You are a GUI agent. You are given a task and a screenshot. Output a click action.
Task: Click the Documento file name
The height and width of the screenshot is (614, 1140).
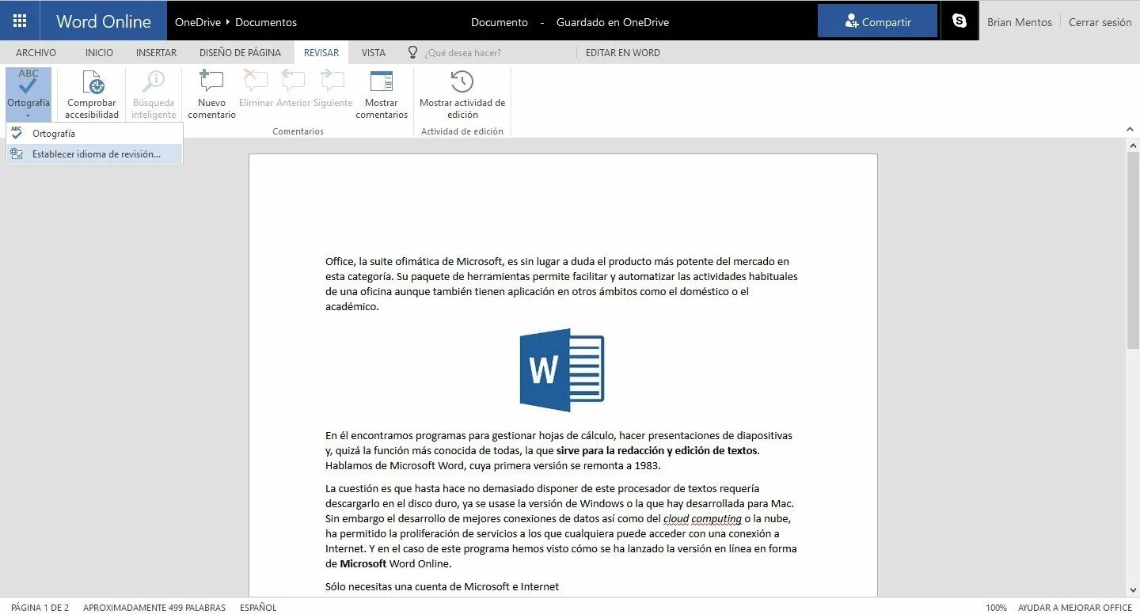tap(499, 22)
